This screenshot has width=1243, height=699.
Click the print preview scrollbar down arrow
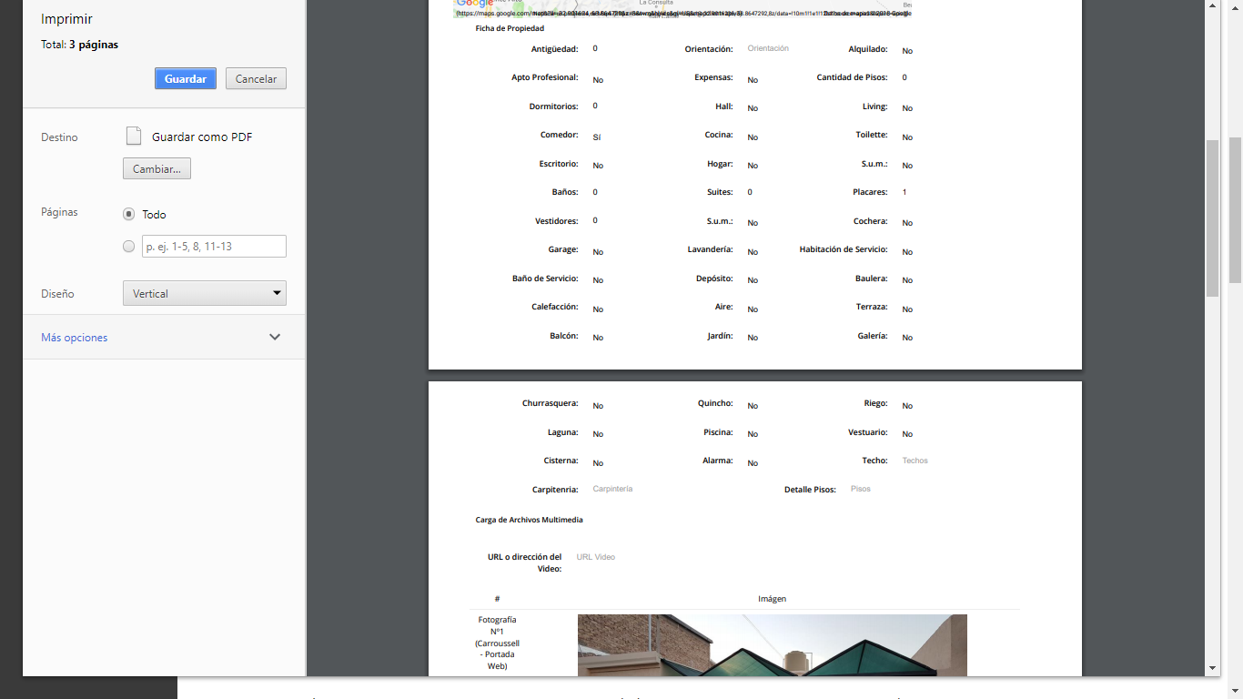click(1211, 668)
